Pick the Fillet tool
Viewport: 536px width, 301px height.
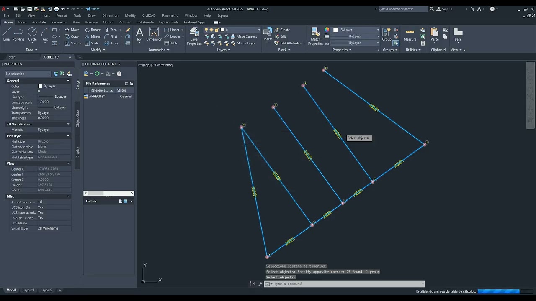tap(111, 36)
